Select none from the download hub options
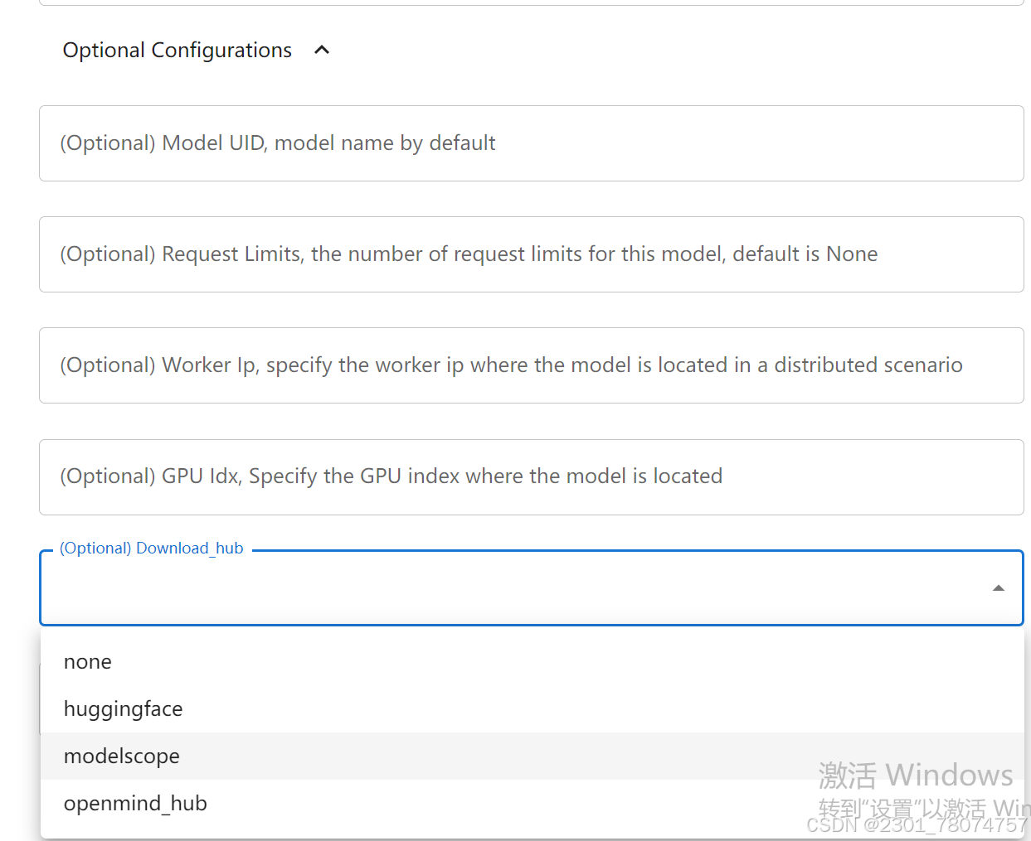The width and height of the screenshot is (1031, 841). [x=87, y=661]
